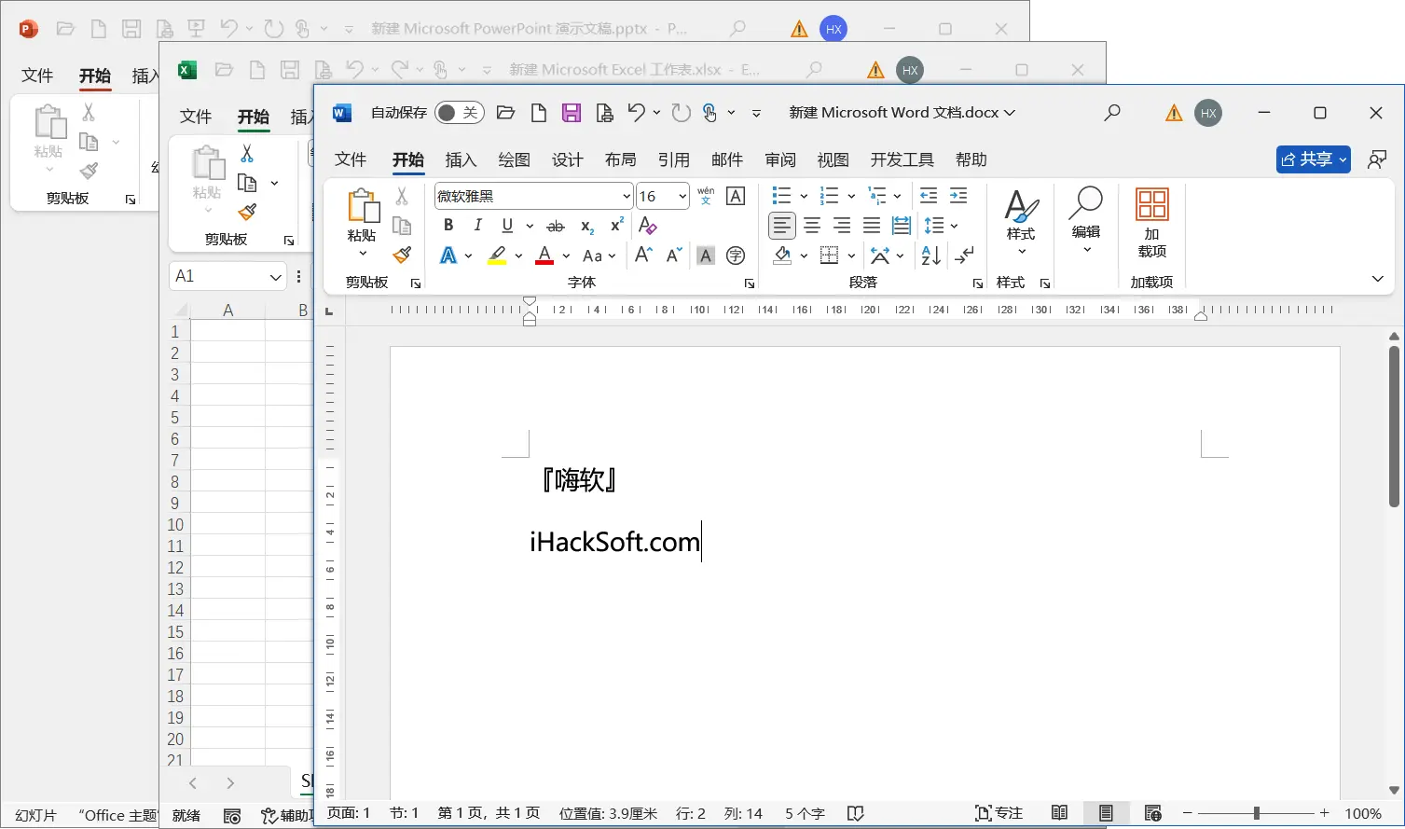The width and height of the screenshot is (1405, 829).
Task: Apply strikethrough in Word ribbon
Action: (556, 226)
